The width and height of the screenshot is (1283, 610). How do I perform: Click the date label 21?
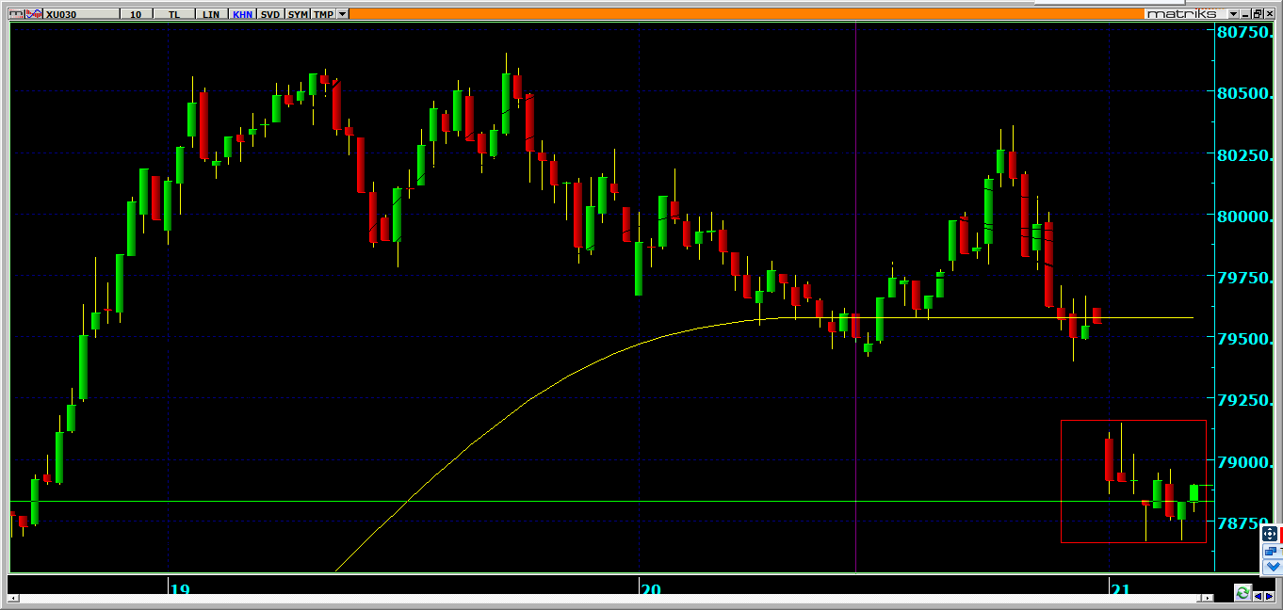coord(1120,590)
